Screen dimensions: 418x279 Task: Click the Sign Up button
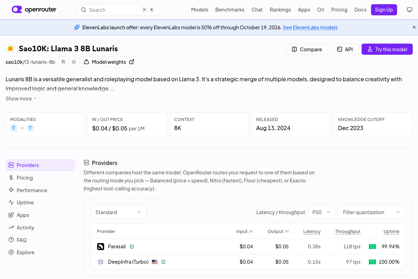[384, 10]
